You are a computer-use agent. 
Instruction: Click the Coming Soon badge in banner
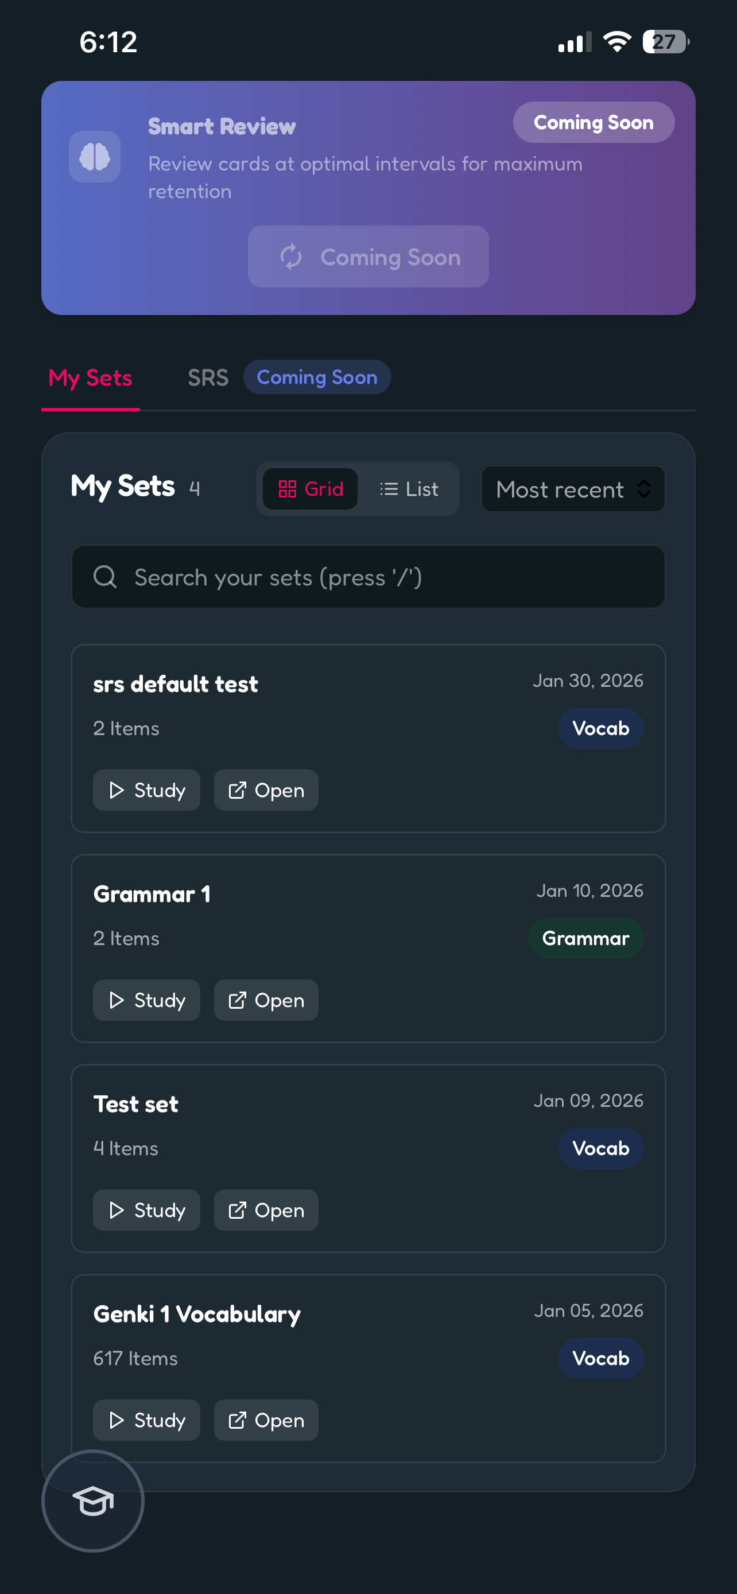tap(594, 123)
